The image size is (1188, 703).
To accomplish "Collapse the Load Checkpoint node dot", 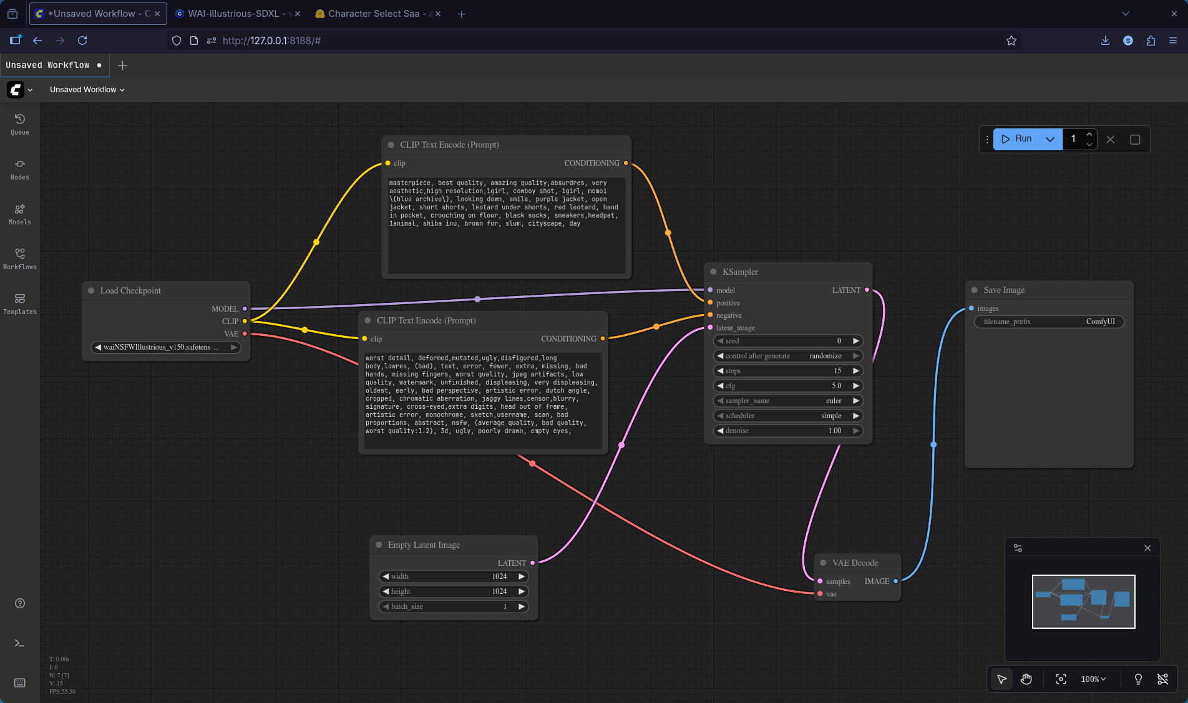I will (x=91, y=290).
